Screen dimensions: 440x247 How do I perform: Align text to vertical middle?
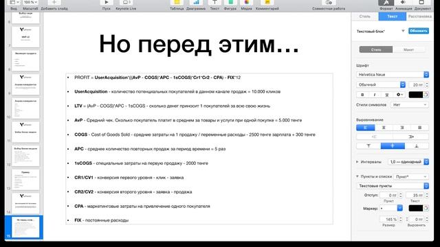(x=393, y=146)
